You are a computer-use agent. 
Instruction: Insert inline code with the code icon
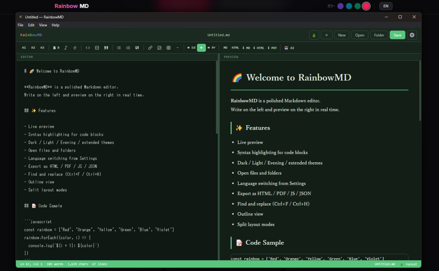coord(88,48)
